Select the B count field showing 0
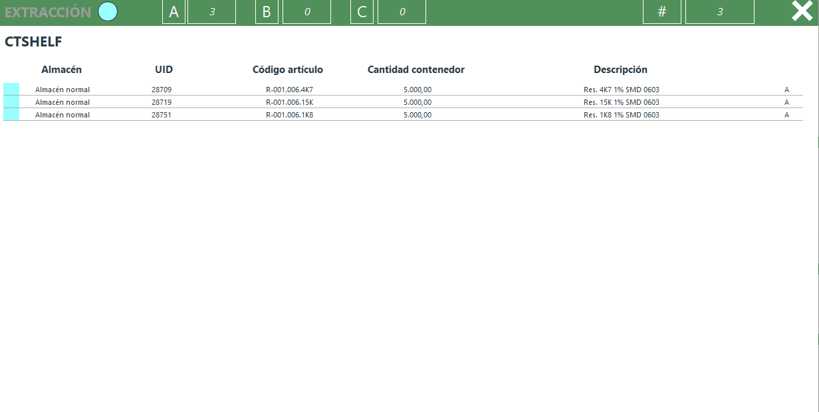Image resolution: width=819 pixels, height=412 pixels. (306, 12)
